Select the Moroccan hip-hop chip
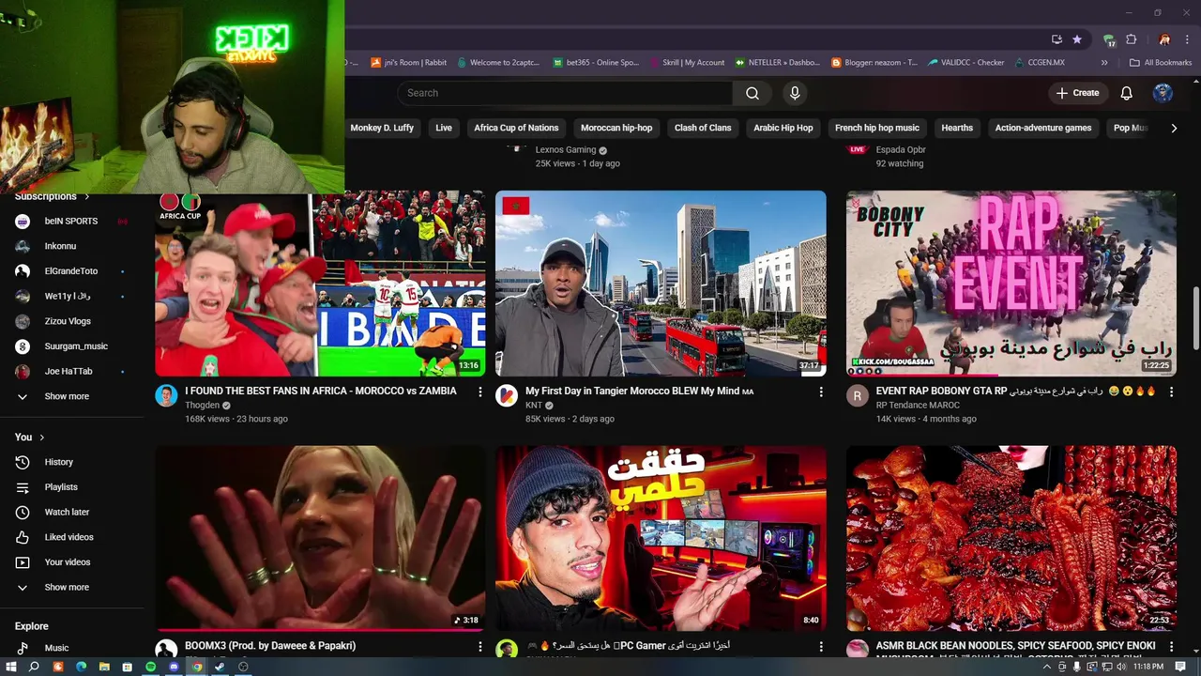Screen dimensions: 1201x676 tap(616, 128)
